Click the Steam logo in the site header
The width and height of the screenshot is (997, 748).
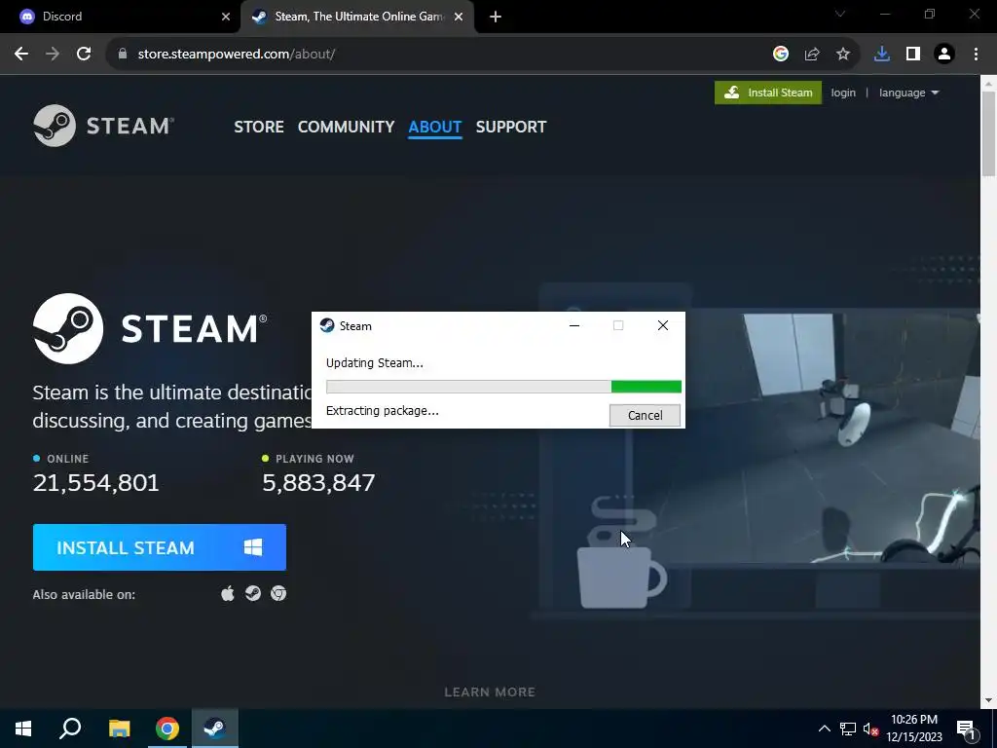click(x=103, y=126)
